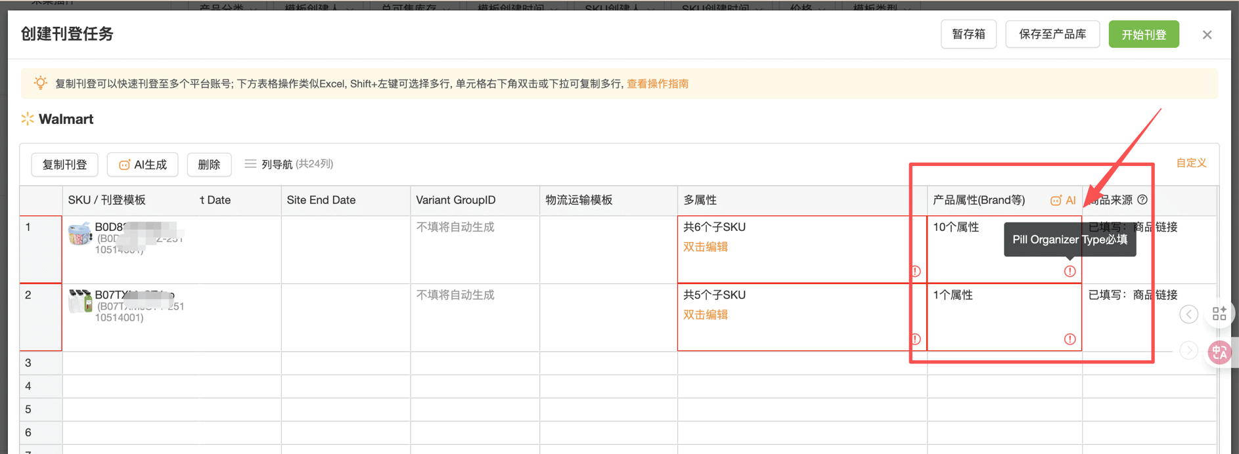Screen dimensions: 1239x454
Task: Close the 创建刊登任务 dialog
Action: coord(1207,35)
